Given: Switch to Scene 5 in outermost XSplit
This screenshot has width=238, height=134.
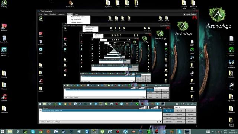Looking at the screenshot, I should [x=179, y=111].
